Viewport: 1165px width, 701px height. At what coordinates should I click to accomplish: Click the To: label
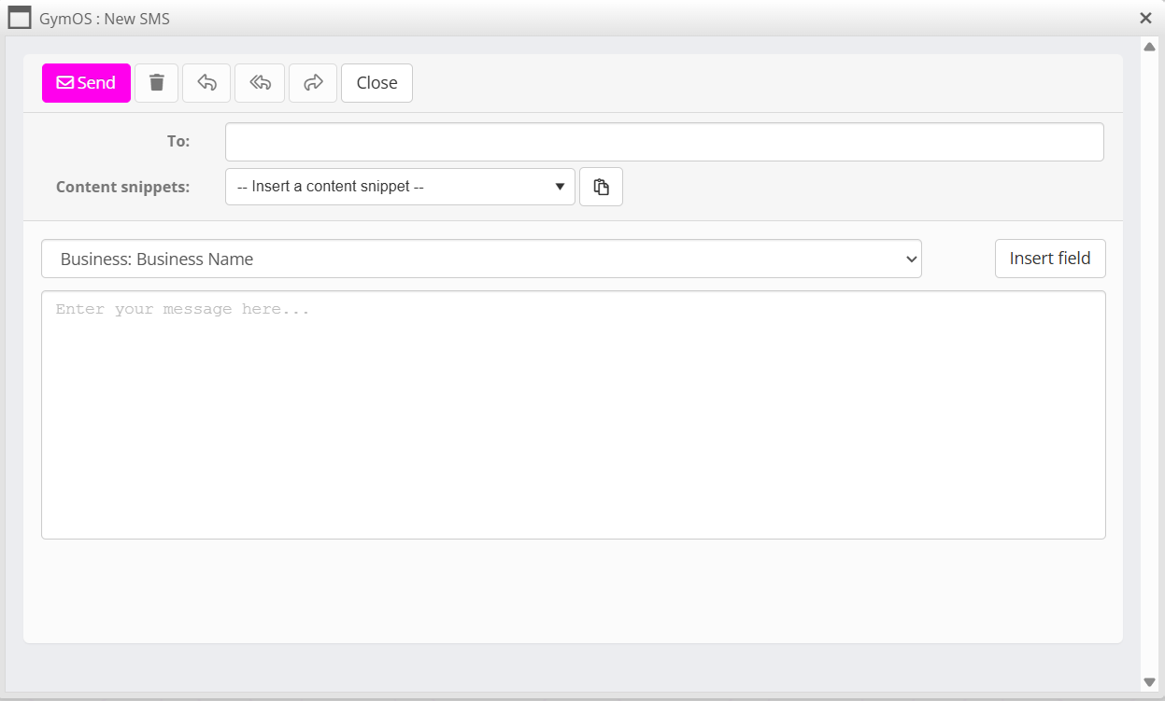178,142
